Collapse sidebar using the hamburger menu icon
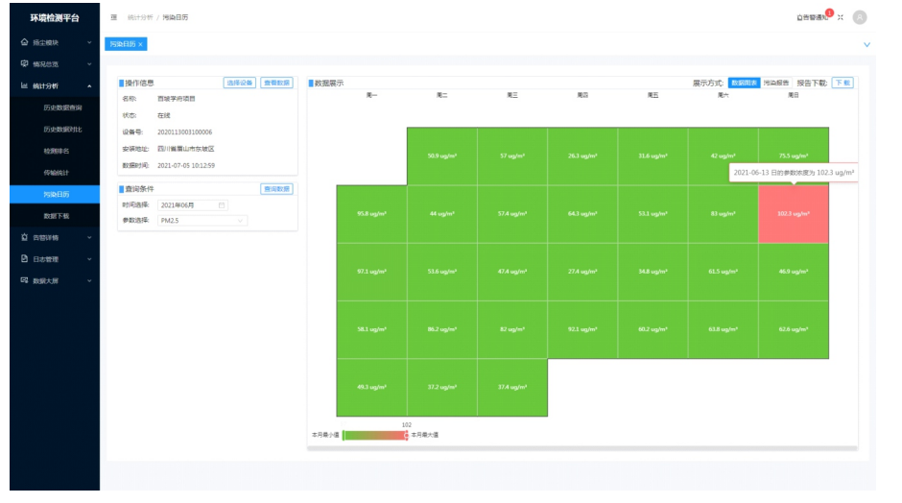 pyautogui.click(x=114, y=17)
